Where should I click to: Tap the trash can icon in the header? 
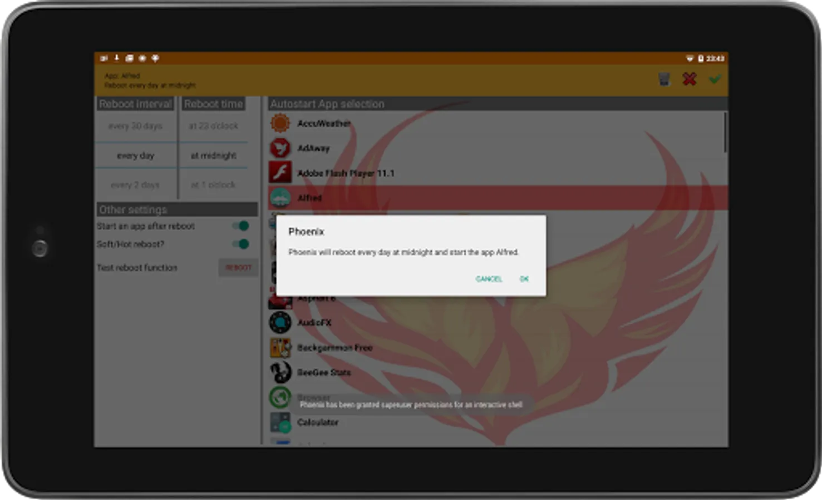point(664,79)
